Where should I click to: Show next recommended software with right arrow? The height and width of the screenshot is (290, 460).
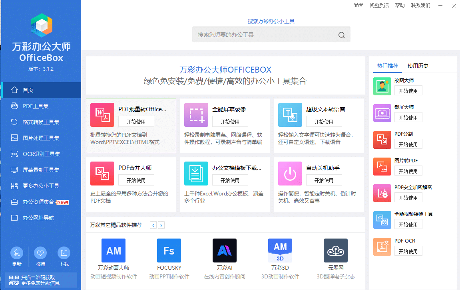click(x=161, y=225)
